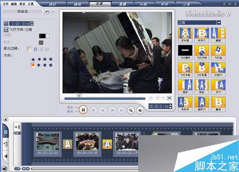Switch playback mode to 素材 (clip)

pyautogui.click(x=70, y=111)
